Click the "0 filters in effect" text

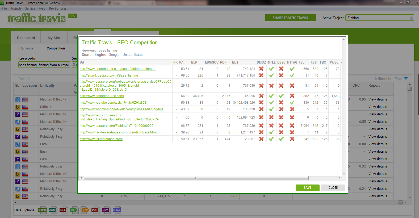coord(388,79)
